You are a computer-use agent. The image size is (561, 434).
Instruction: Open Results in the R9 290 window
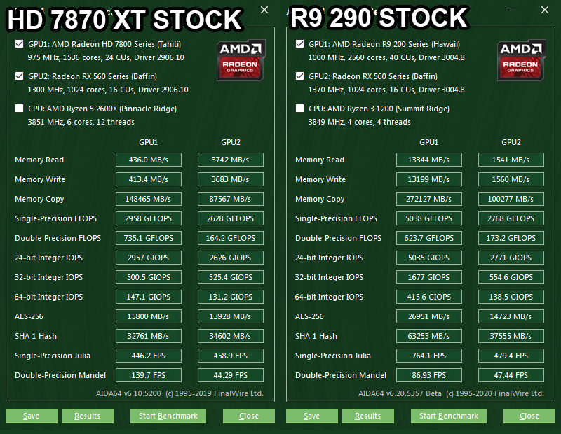(x=368, y=416)
